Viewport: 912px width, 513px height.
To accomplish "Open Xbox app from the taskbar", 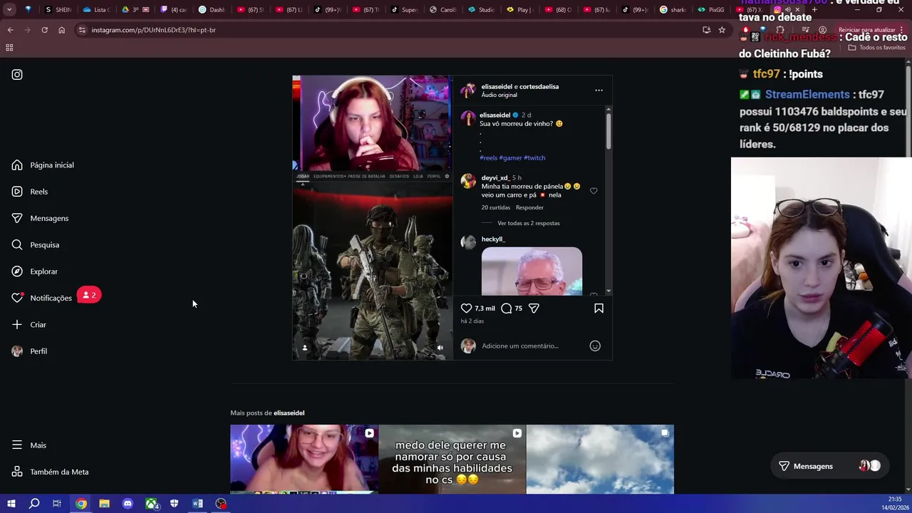I will [x=152, y=504].
